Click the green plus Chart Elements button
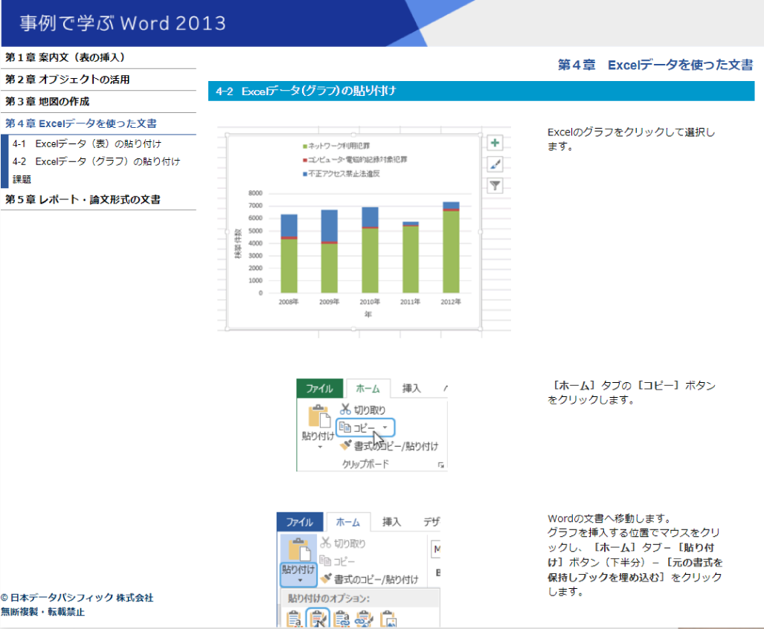The width and height of the screenshot is (764, 629). pyautogui.click(x=495, y=143)
